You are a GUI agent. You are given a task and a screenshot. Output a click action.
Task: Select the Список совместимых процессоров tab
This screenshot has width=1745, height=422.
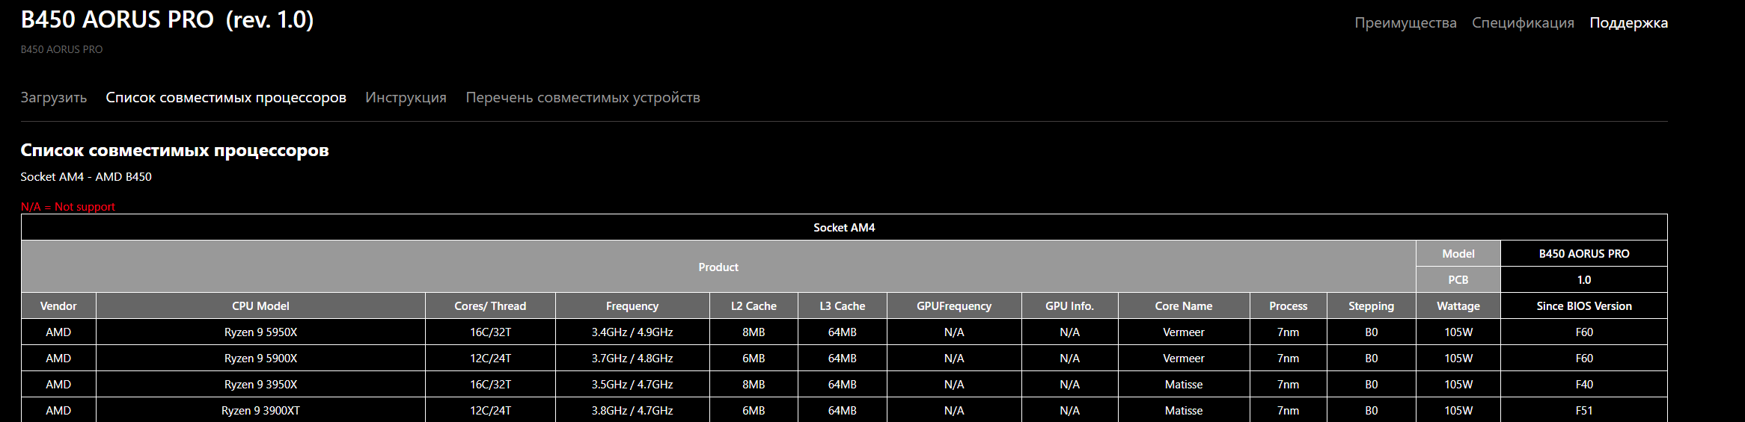click(226, 98)
